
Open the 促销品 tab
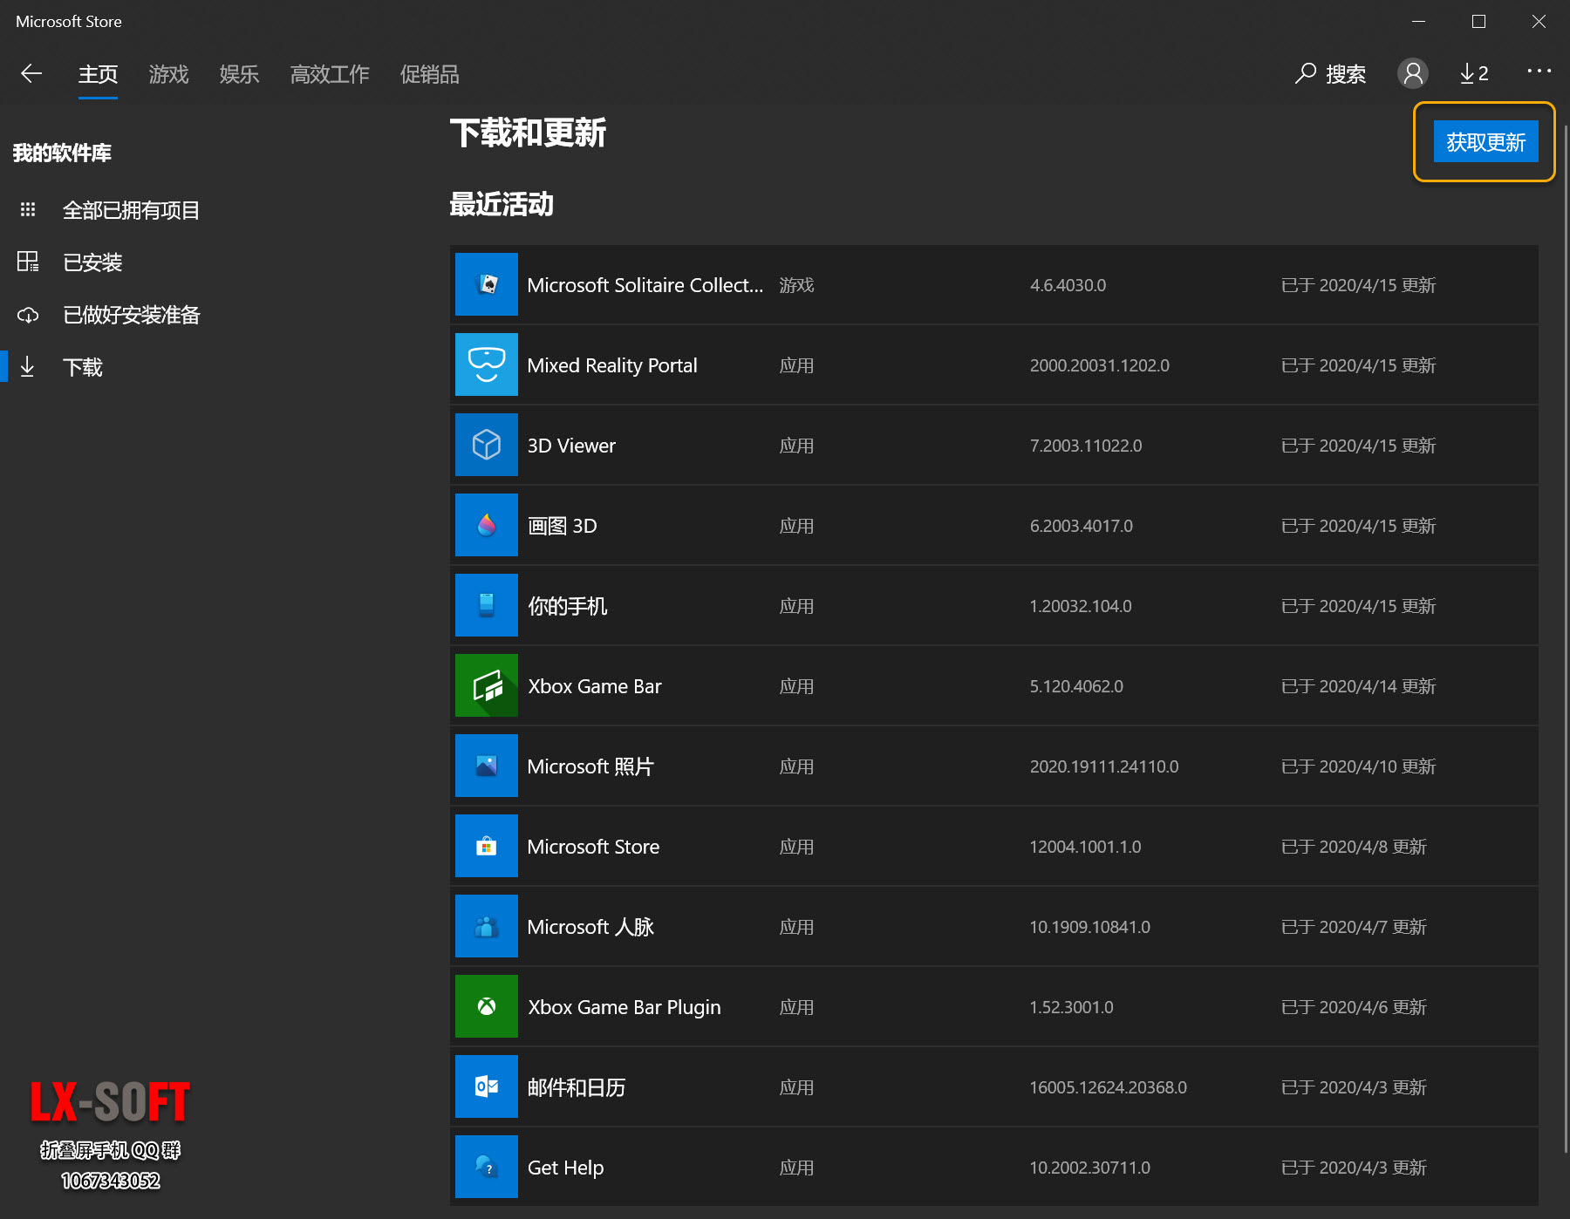pos(429,75)
